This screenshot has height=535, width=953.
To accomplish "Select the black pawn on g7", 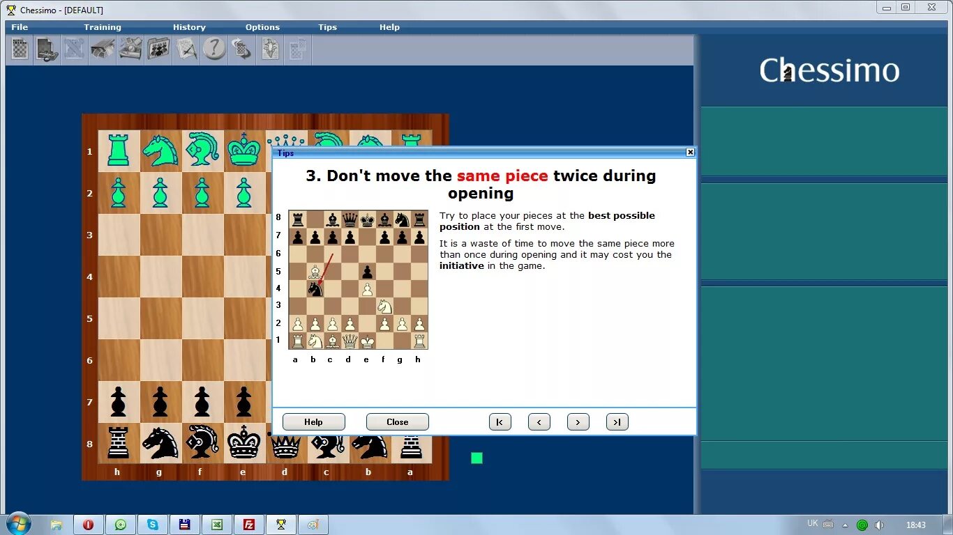I will 160,401.
